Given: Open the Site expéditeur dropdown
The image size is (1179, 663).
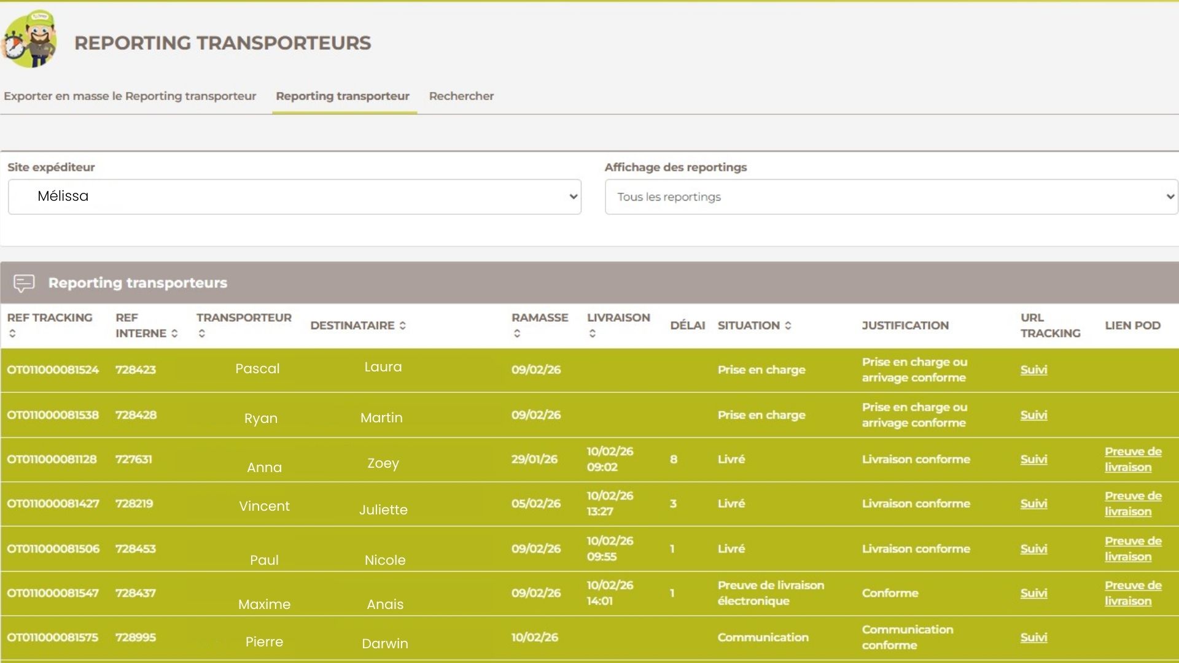Looking at the screenshot, I should (294, 196).
